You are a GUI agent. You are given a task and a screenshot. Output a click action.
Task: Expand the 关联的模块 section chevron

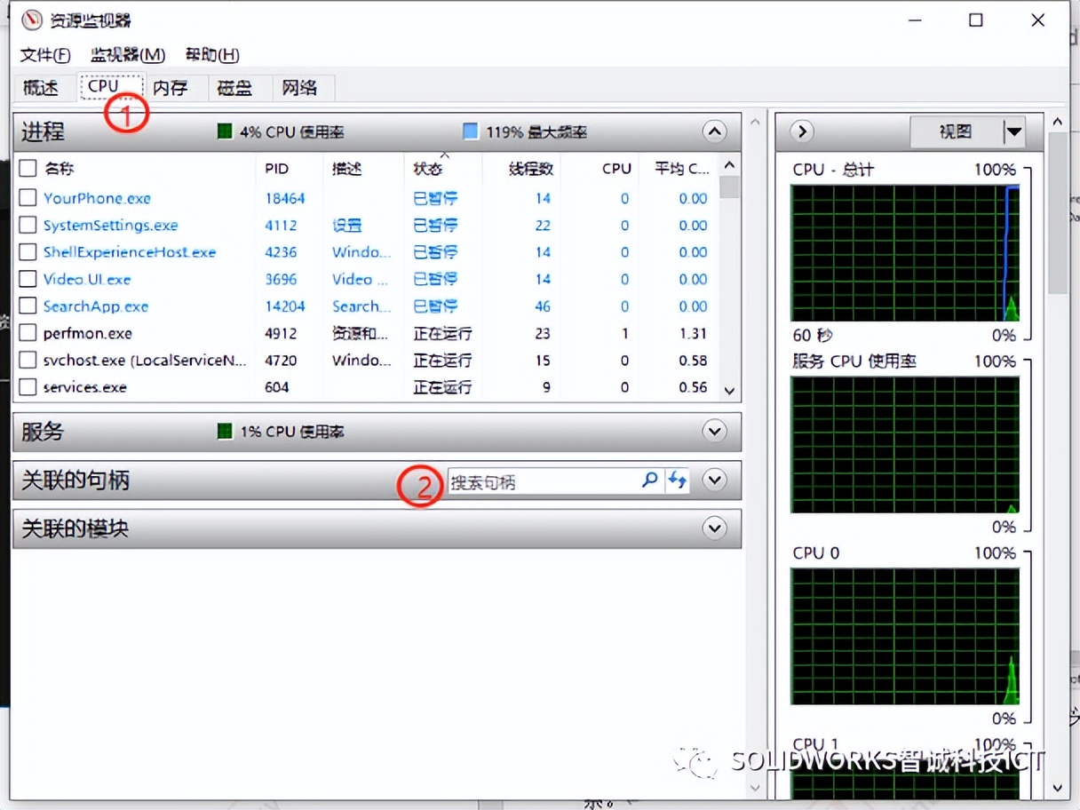(714, 528)
